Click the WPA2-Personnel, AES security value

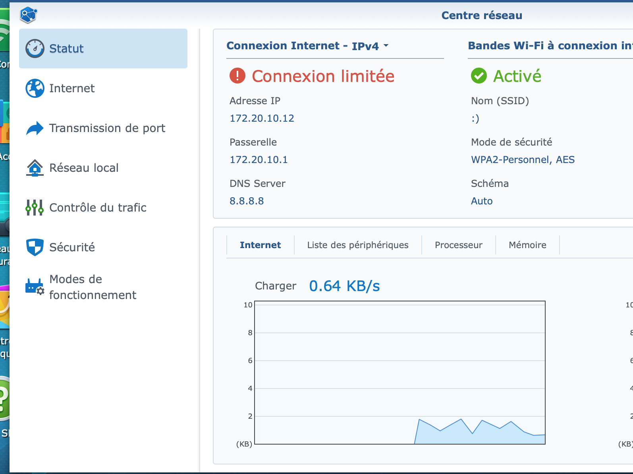pyautogui.click(x=523, y=159)
